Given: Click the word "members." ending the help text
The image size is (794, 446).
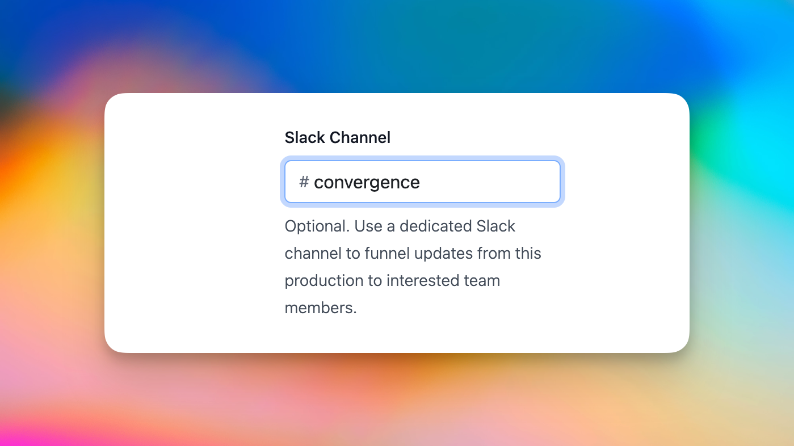Looking at the screenshot, I should 321,308.
